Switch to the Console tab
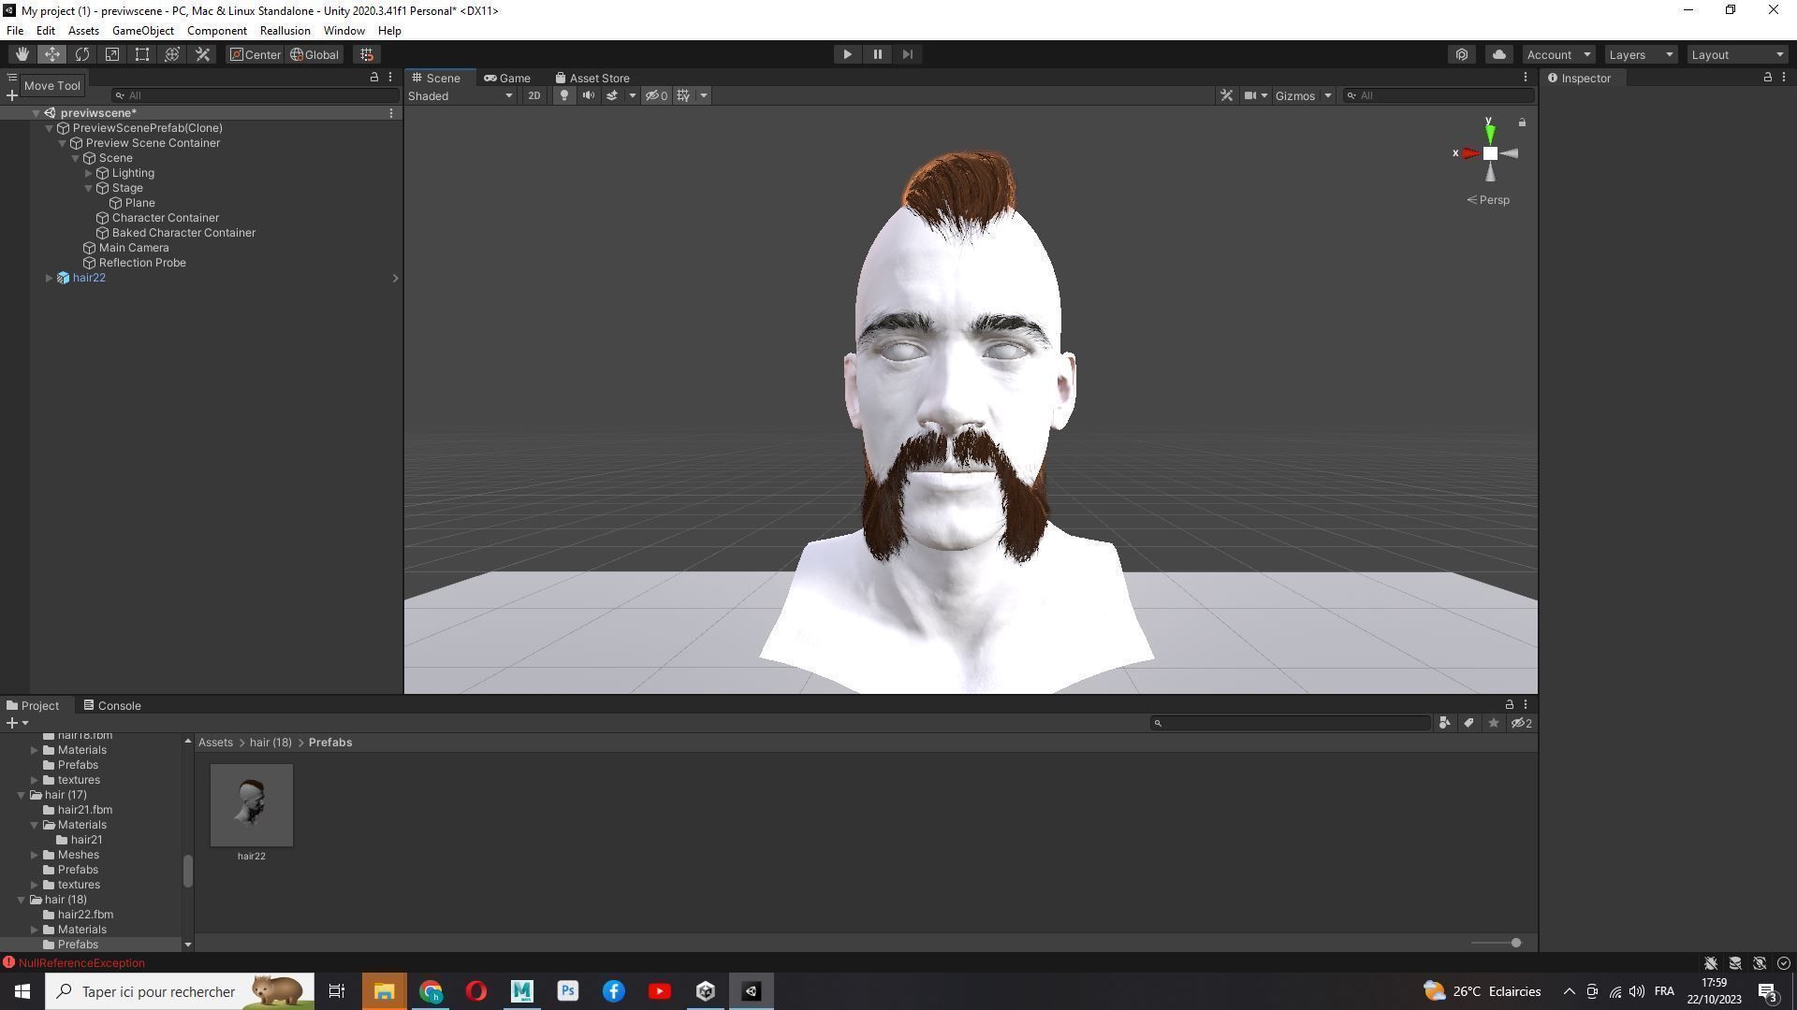The width and height of the screenshot is (1797, 1010). (x=111, y=705)
